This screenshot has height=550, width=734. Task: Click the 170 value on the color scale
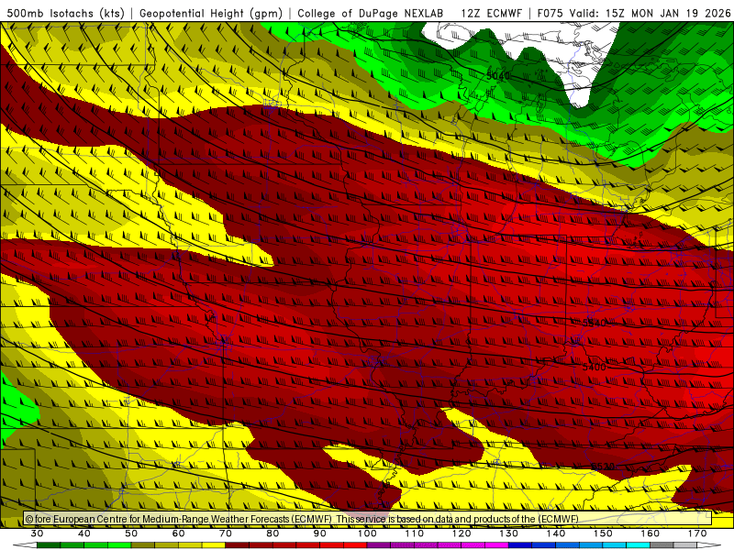coord(697,533)
